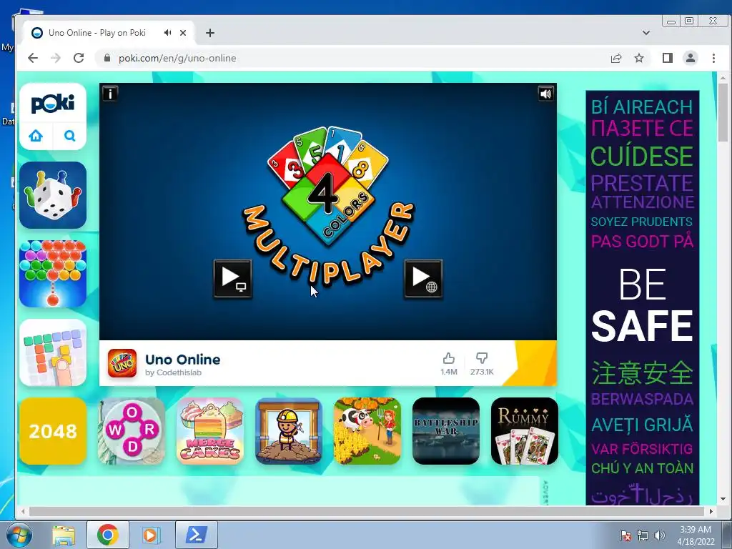This screenshot has height=549, width=732.
Task: Select Chrome in the taskbar
Action: point(108,535)
